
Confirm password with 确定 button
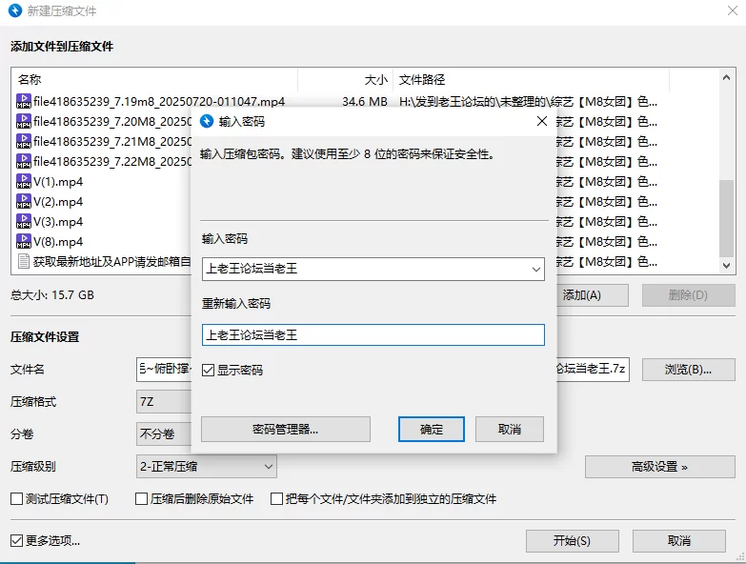coord(432,430)
